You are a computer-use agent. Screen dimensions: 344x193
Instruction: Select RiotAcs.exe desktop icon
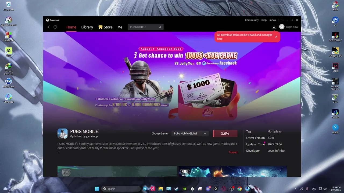(x=9, y=83)
